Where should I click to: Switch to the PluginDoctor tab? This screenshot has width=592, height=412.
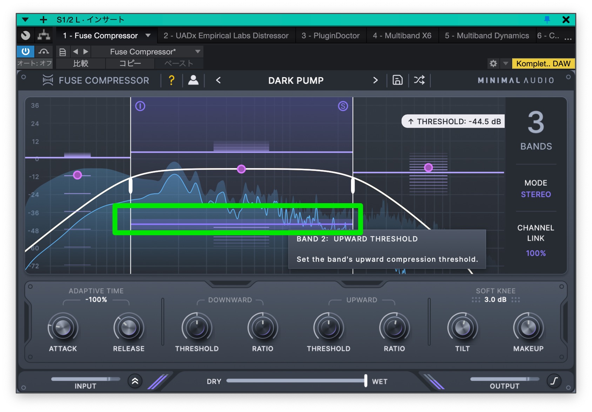[x=330, y=35]
